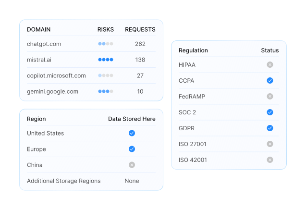This screenshot has width=306, height=210.
Task: Click the CCPA blue checkmark status icon
Action: point(269,81)
